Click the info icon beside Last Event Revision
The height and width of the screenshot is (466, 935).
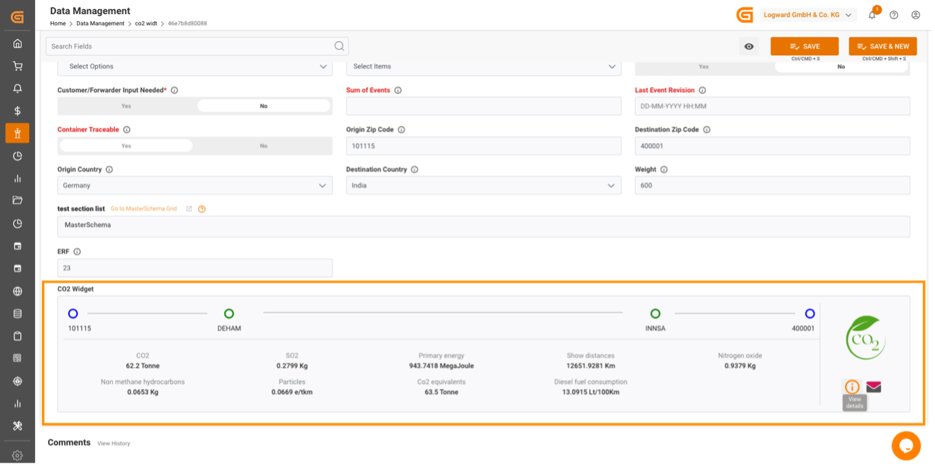point(703,90)
